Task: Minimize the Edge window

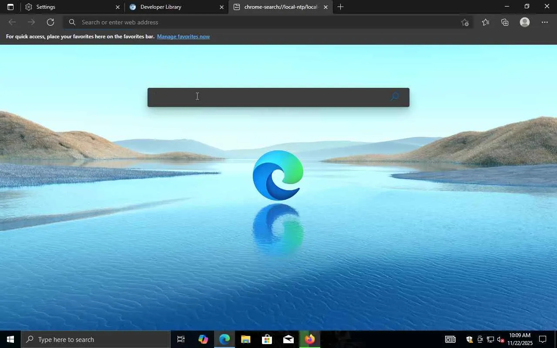Action: pyautogui.click(x=507, y=7)
